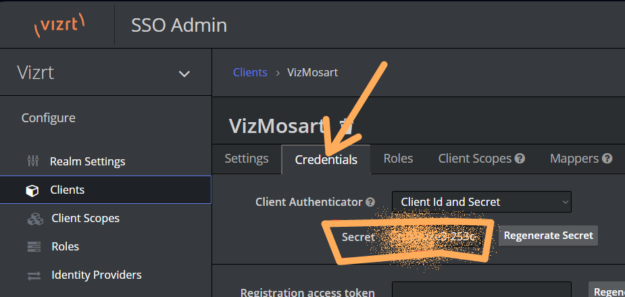Viewport: 625px width, 297px height.
Task: Click the Identity Providers arrows icon
Action: (34, 275)
